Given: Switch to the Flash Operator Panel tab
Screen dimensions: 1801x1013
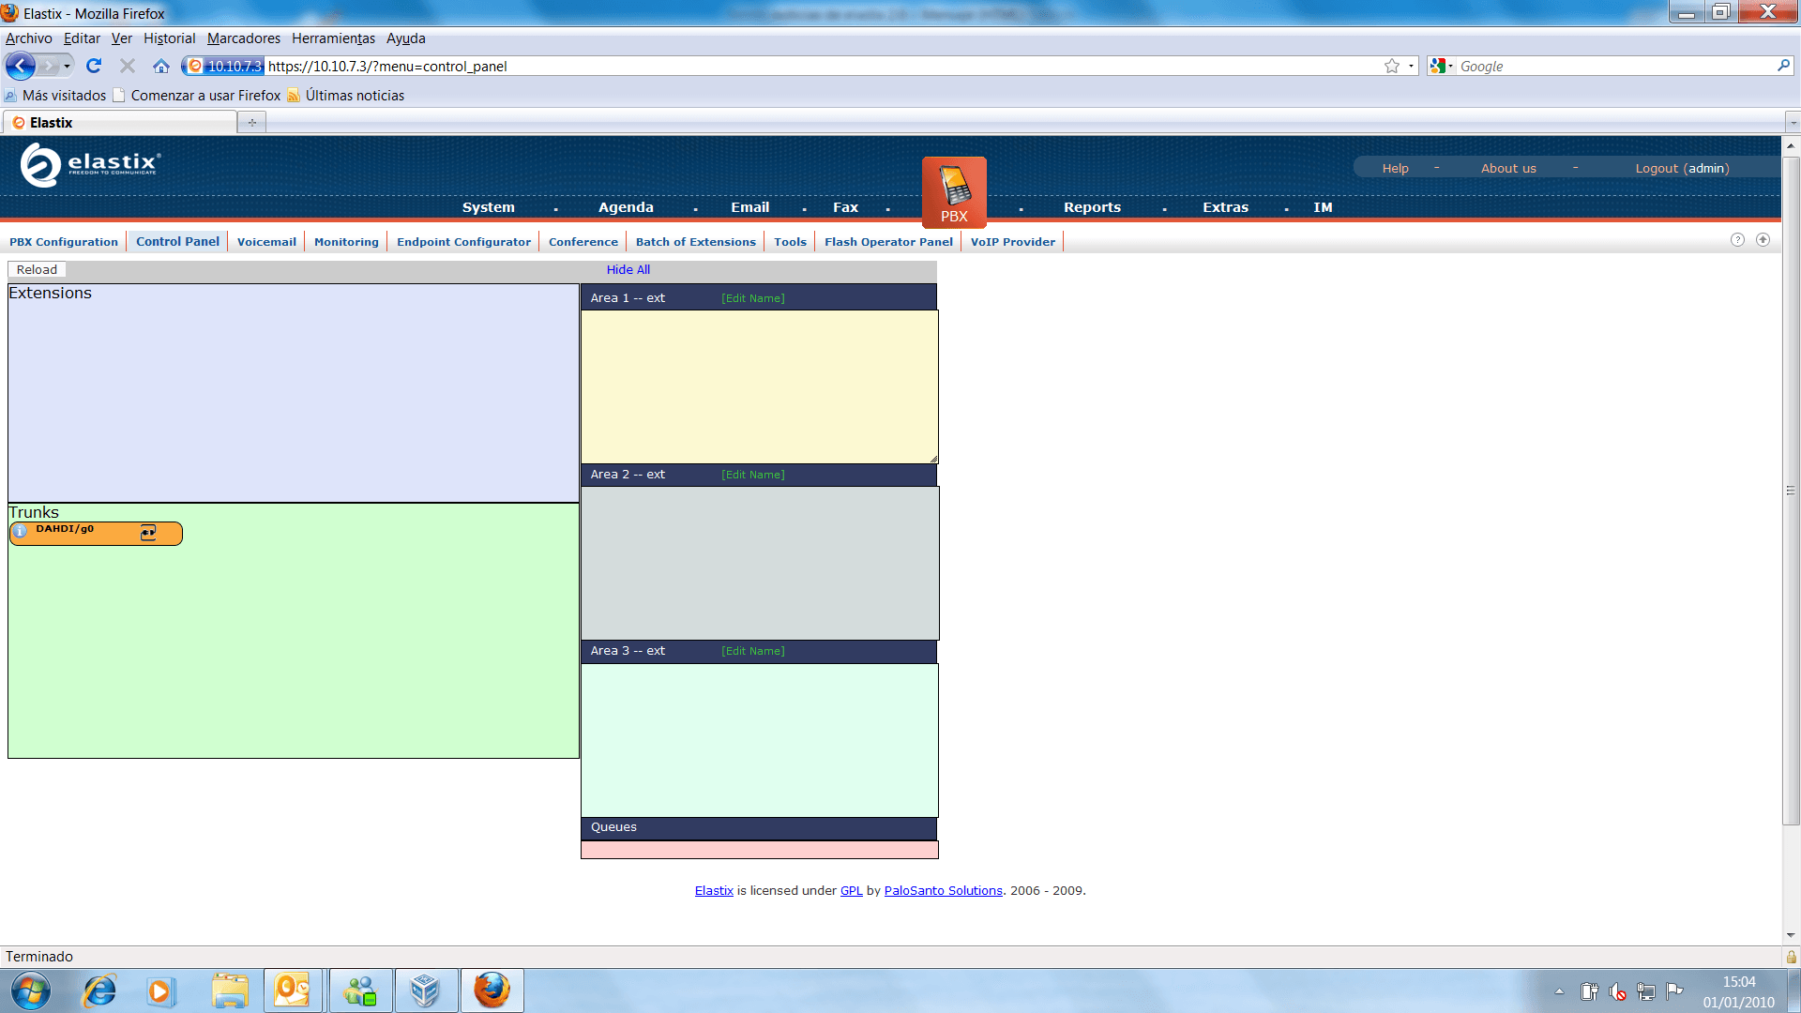Looking at the screenshot, I should [x=888, y=242].
